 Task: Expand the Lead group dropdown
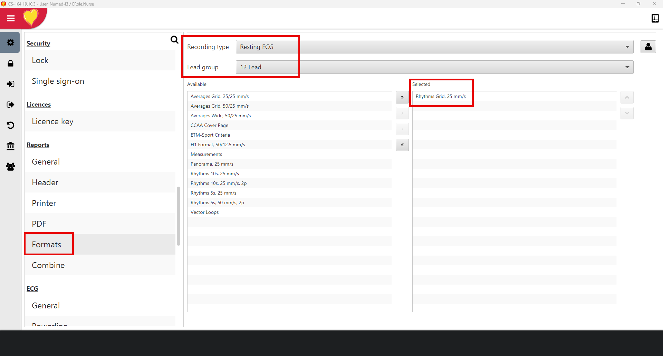click(x=434, y=67)
